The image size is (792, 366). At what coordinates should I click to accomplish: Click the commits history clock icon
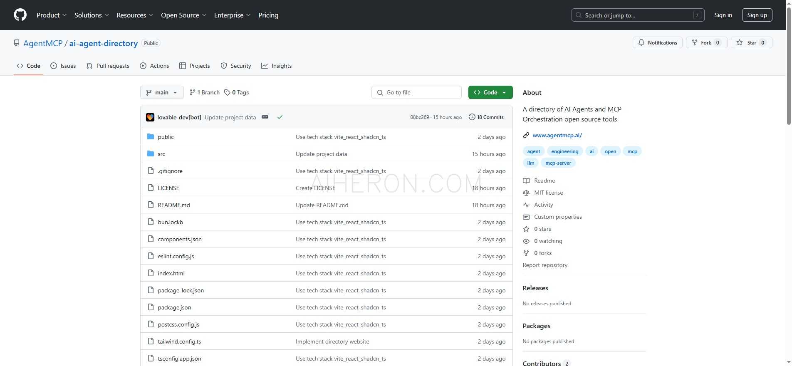472,117
